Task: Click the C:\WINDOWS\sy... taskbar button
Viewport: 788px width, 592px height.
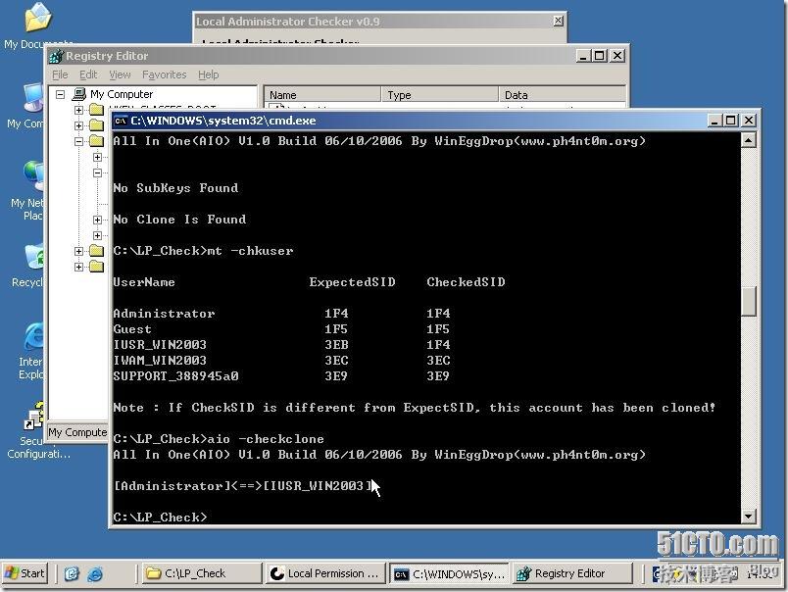Action: pyautogui.click(x=448, y=573)
